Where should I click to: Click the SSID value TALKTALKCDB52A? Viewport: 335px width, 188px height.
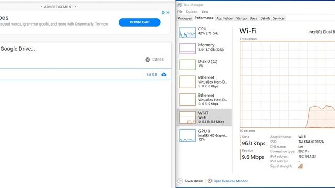coord(311,142)
